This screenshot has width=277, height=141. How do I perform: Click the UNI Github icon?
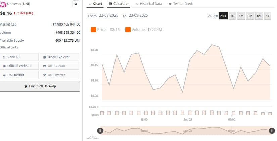45,66
